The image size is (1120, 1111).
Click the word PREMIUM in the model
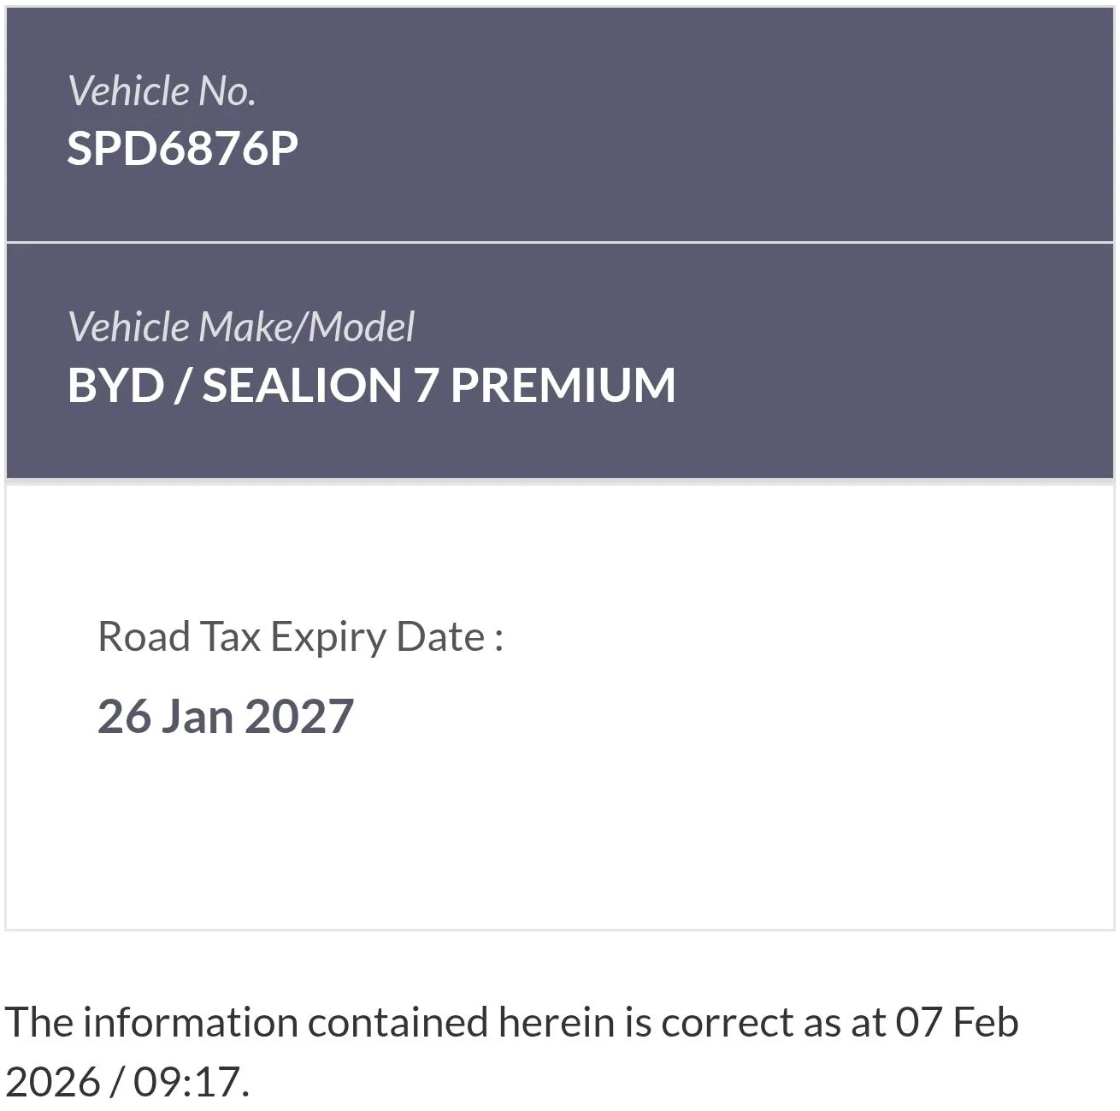pos(563,385)
